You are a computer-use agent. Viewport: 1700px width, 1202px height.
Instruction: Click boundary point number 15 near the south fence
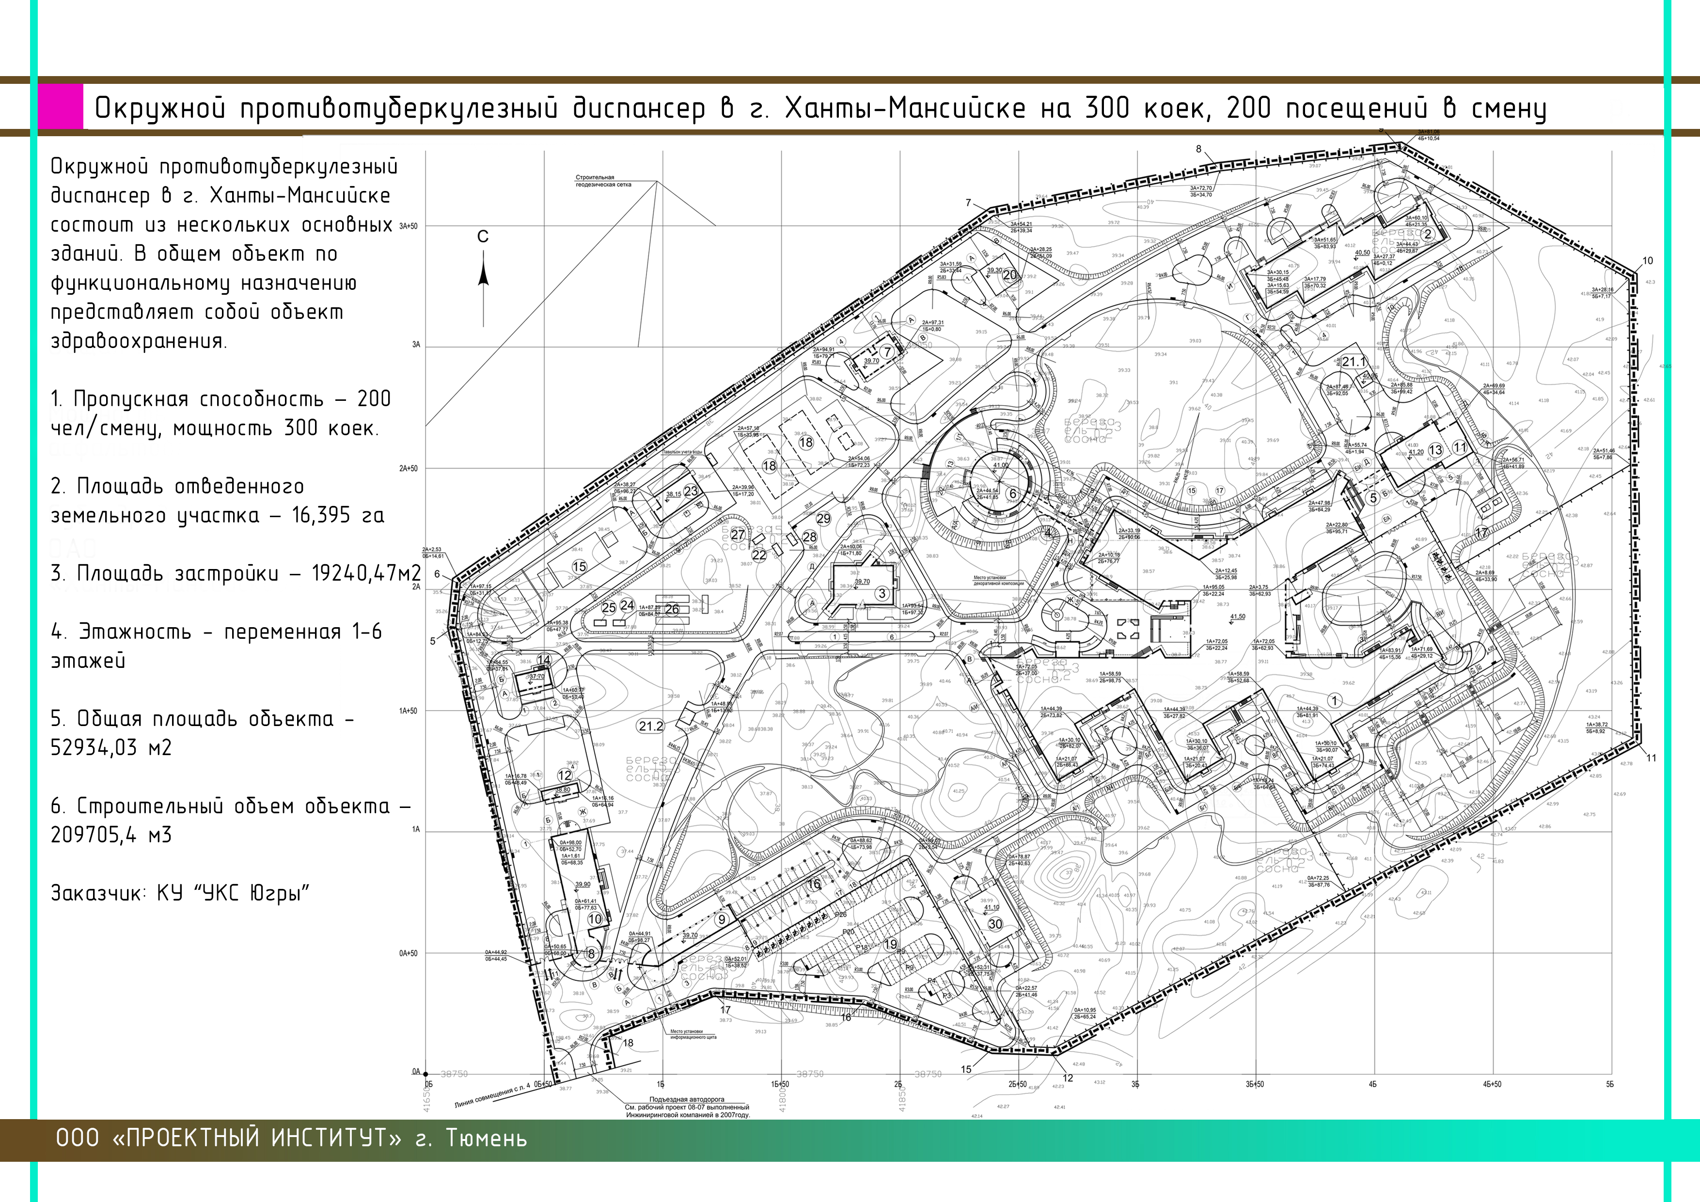coord(966,1069)
